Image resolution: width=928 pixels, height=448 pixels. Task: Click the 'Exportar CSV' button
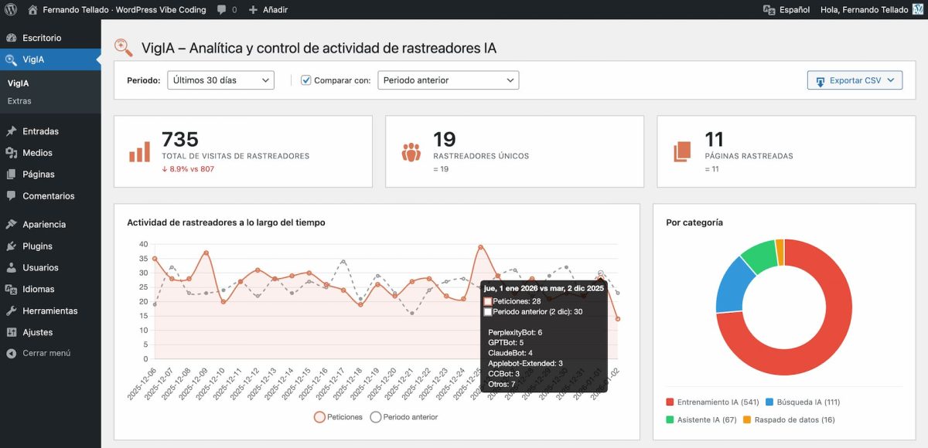tap(854, 80)
